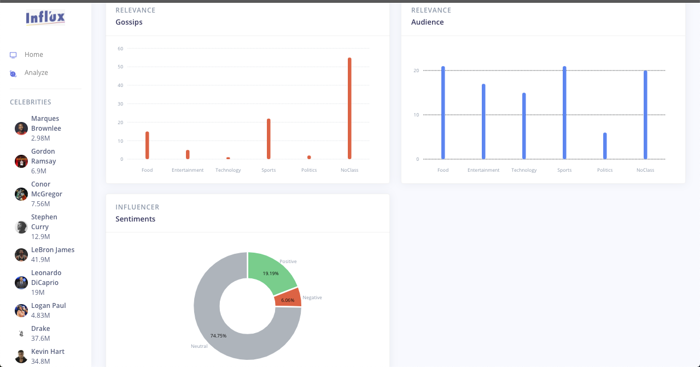
Task: Select Logan Paul in the celebrities list
Action: pyautogui.click(x=49, y=306)
